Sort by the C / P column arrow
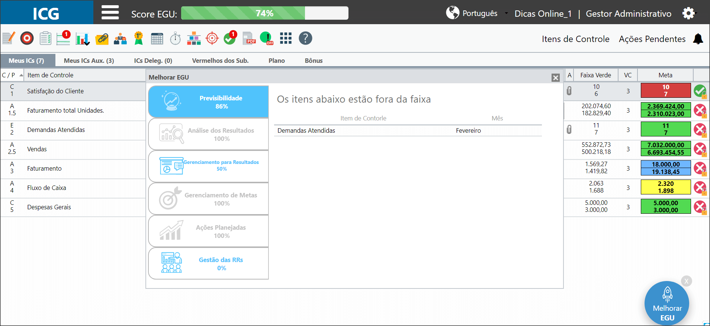Viewport: 710px width, 326px height. (x=21, y=75)
